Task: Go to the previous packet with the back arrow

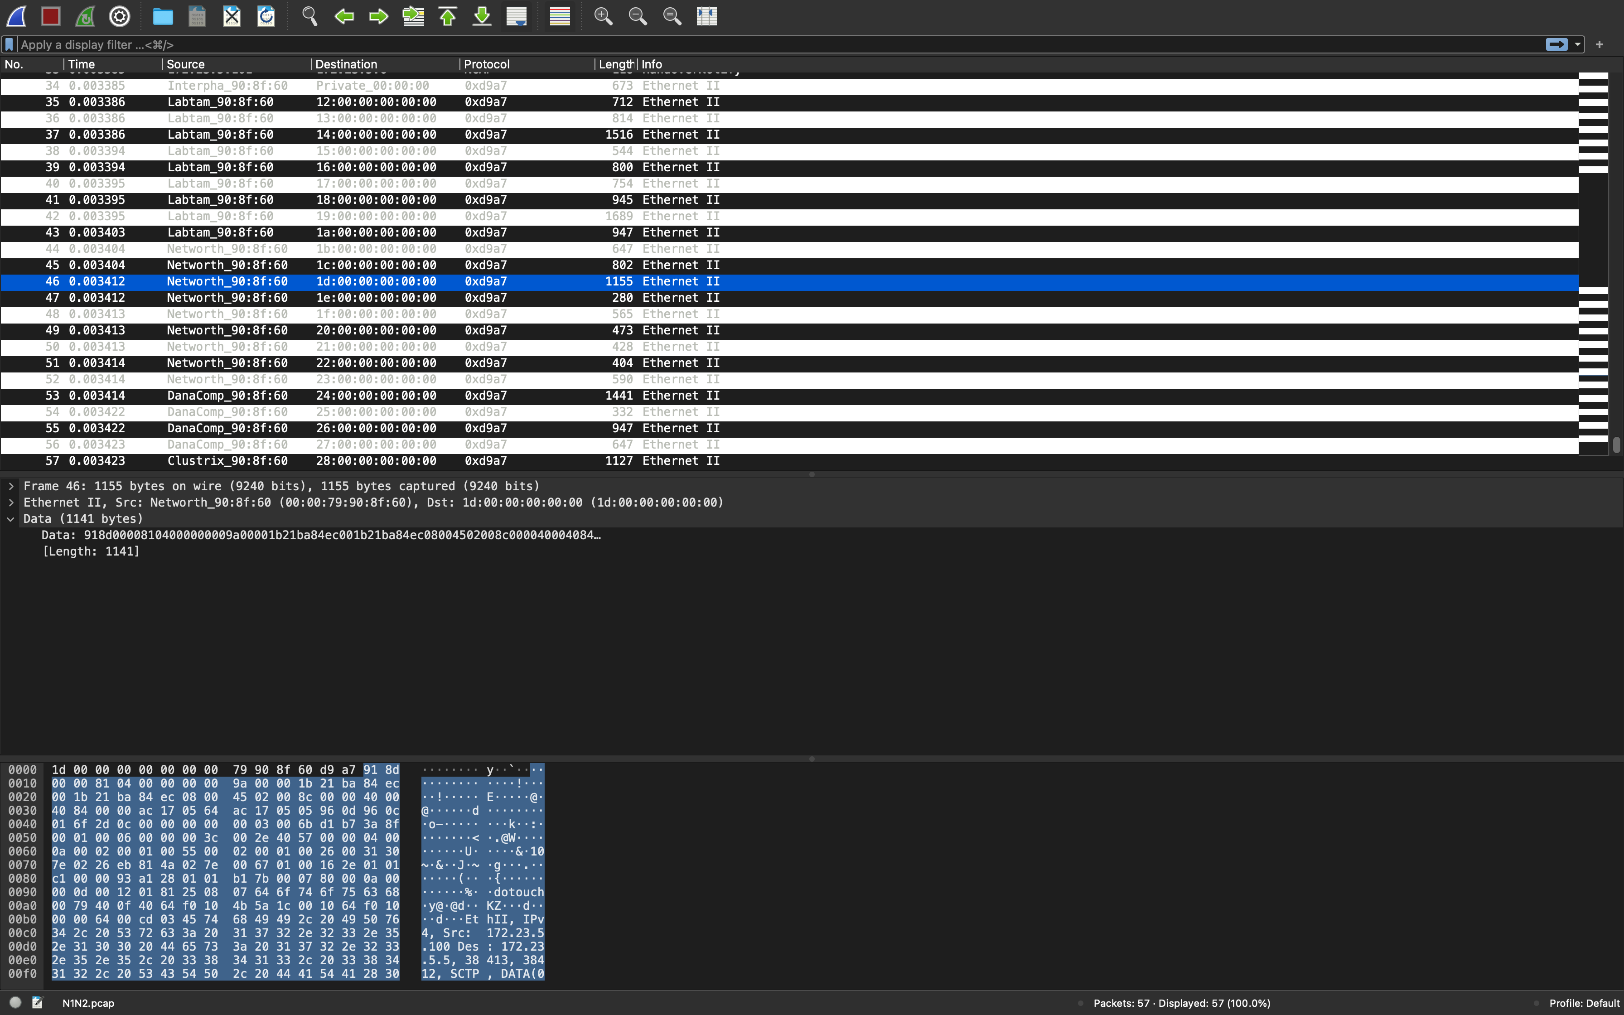Action: point(343,16)
